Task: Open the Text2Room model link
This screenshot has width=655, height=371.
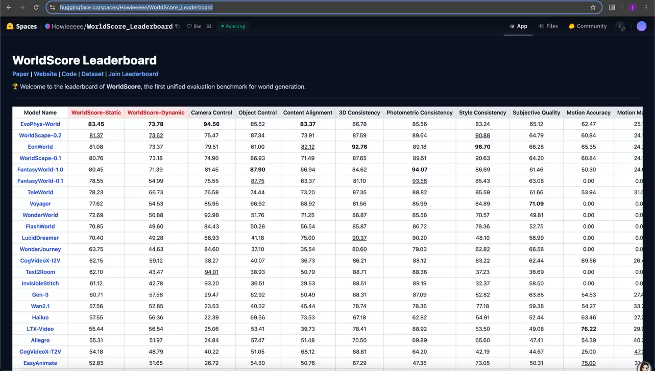Action: [x=40, y=272]
